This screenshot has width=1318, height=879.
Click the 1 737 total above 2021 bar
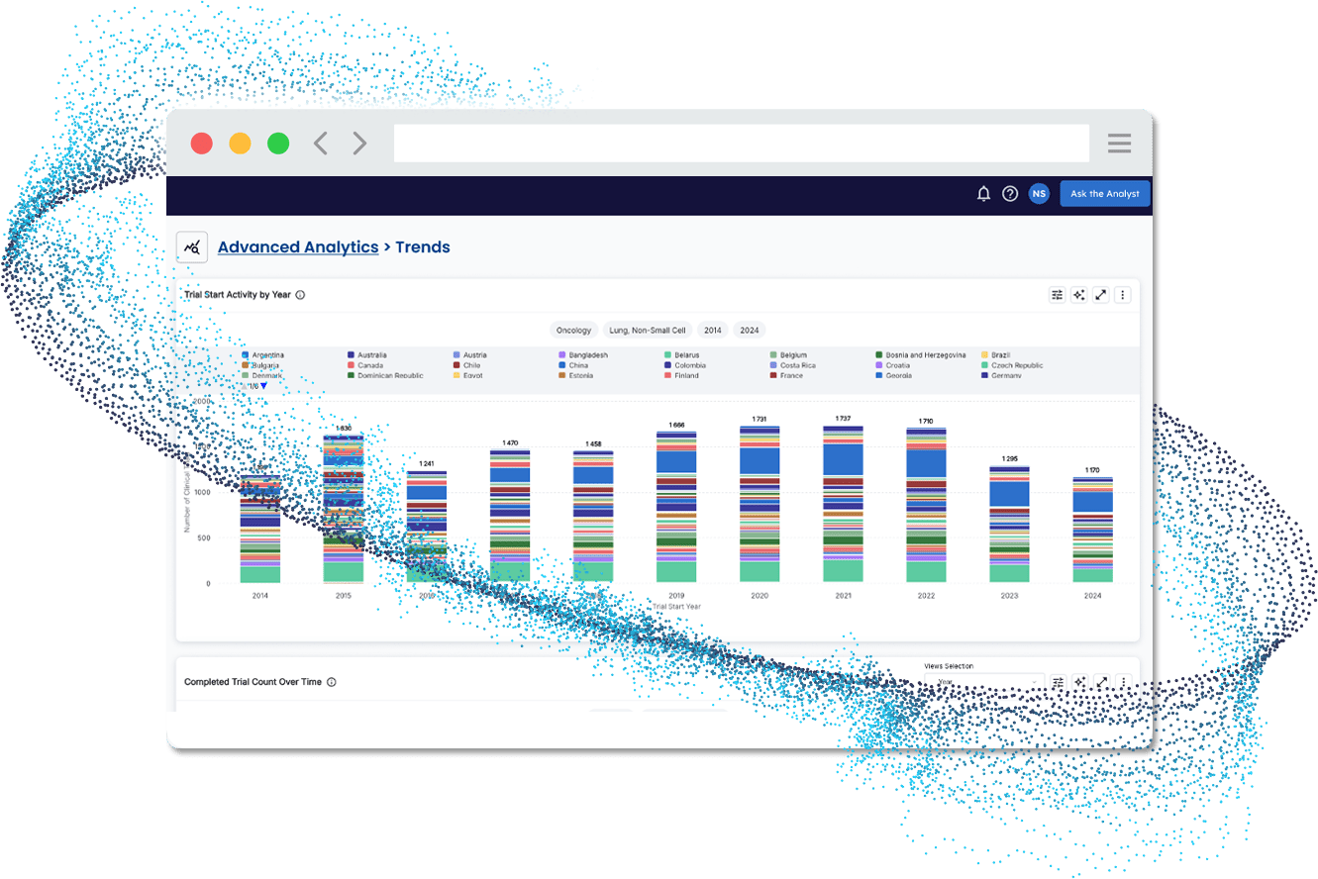pos(844,419)
